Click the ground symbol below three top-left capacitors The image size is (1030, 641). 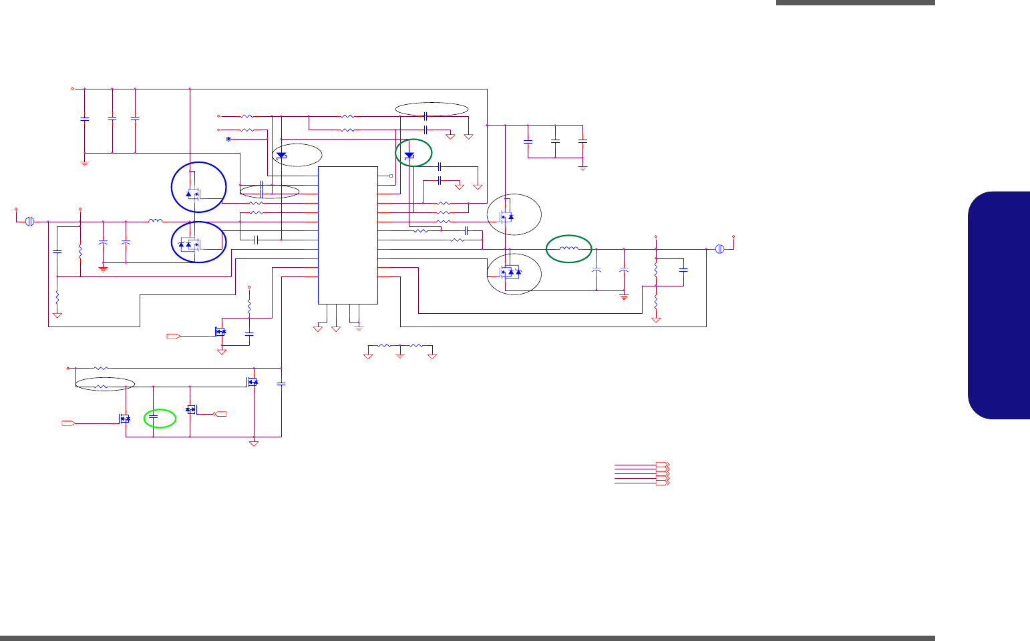click(85, 163)
